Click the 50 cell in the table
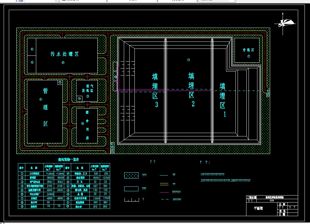This screenshot has height=224, width=310. (48, 202)
